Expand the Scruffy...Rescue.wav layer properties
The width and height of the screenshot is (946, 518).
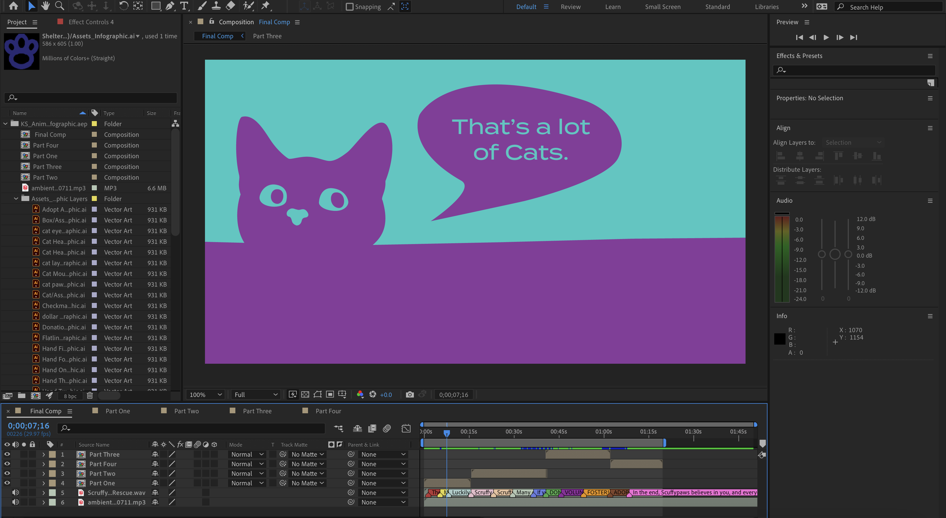coord(43,492)
